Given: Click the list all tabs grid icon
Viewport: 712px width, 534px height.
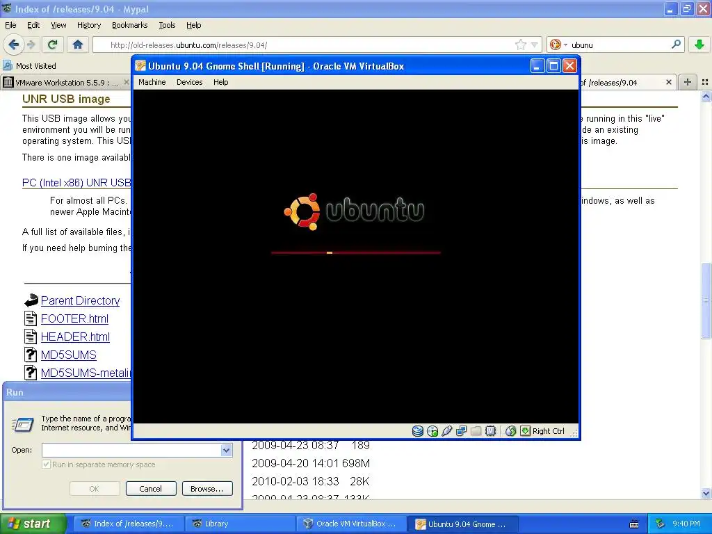Looking at the screenshot, I should pyautogui.click(x=705, y=82).
